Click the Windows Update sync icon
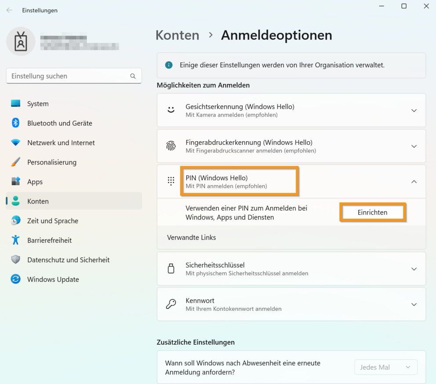This screenshot has width=436, height=384. click(x=16, y=279)
